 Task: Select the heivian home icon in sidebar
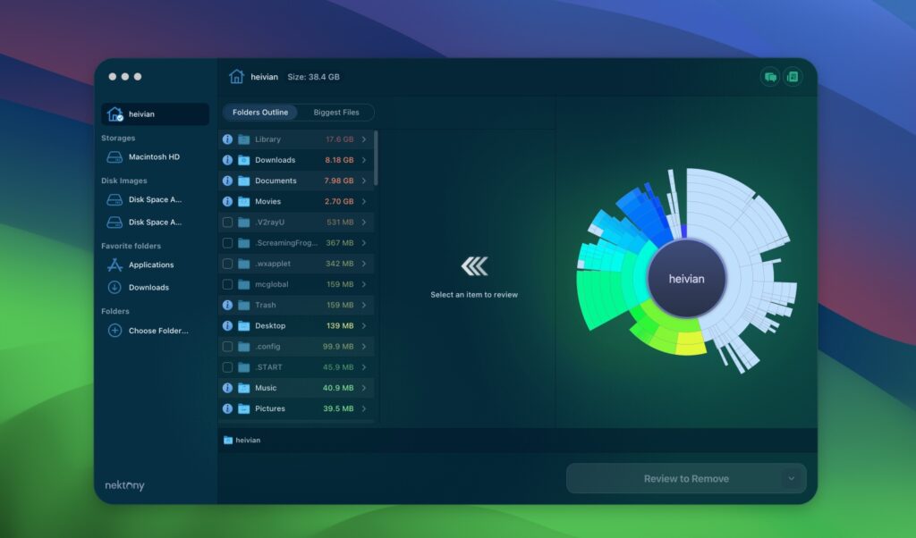[116, 113]
